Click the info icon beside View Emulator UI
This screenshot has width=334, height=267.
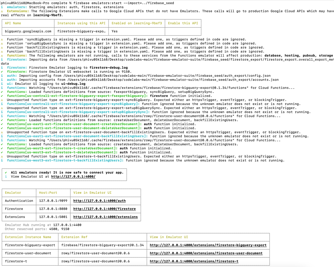point(6,176)
